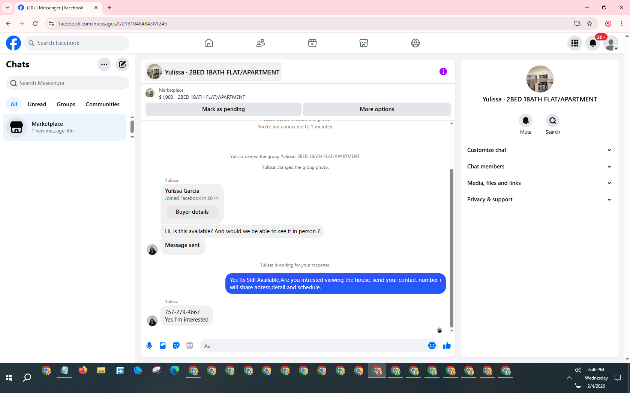Click the Aa message input box

(x=313, y=345)
